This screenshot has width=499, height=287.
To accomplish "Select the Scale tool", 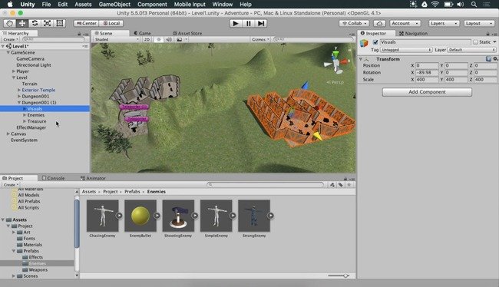I will (x=47, y=23).
